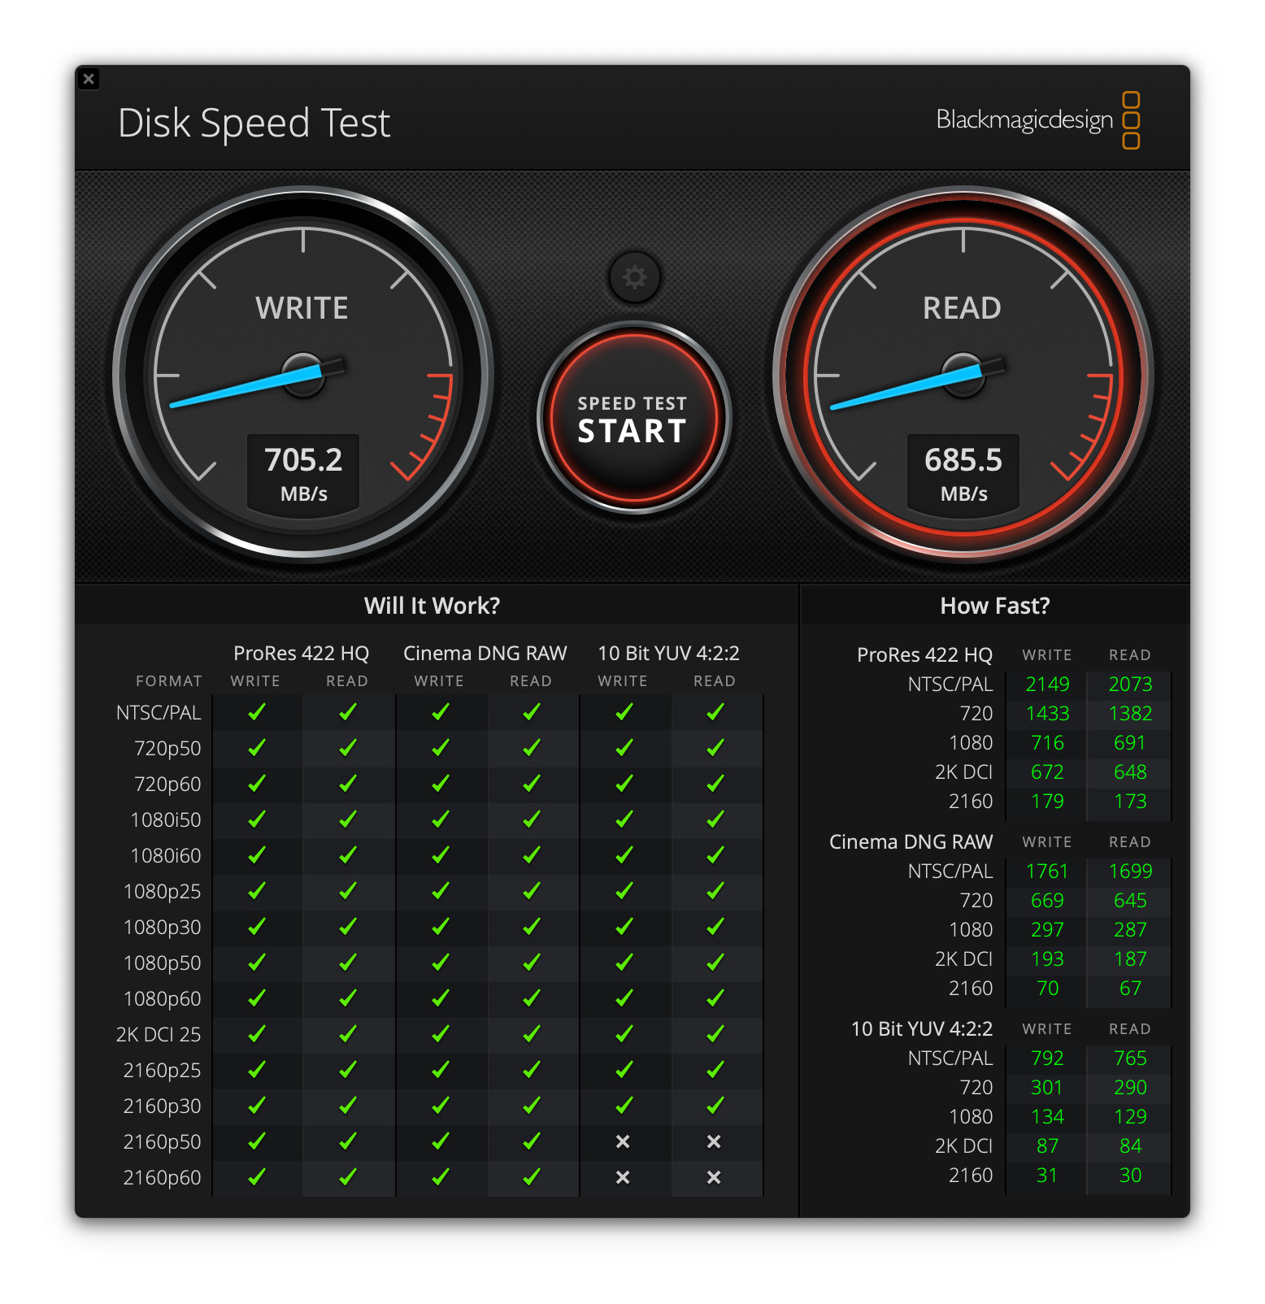Viewport: 1265px width, 1304px height.
Task: Click 1080i60 10 Bit YUV read checkmark
Action: [x=715, y=855]
